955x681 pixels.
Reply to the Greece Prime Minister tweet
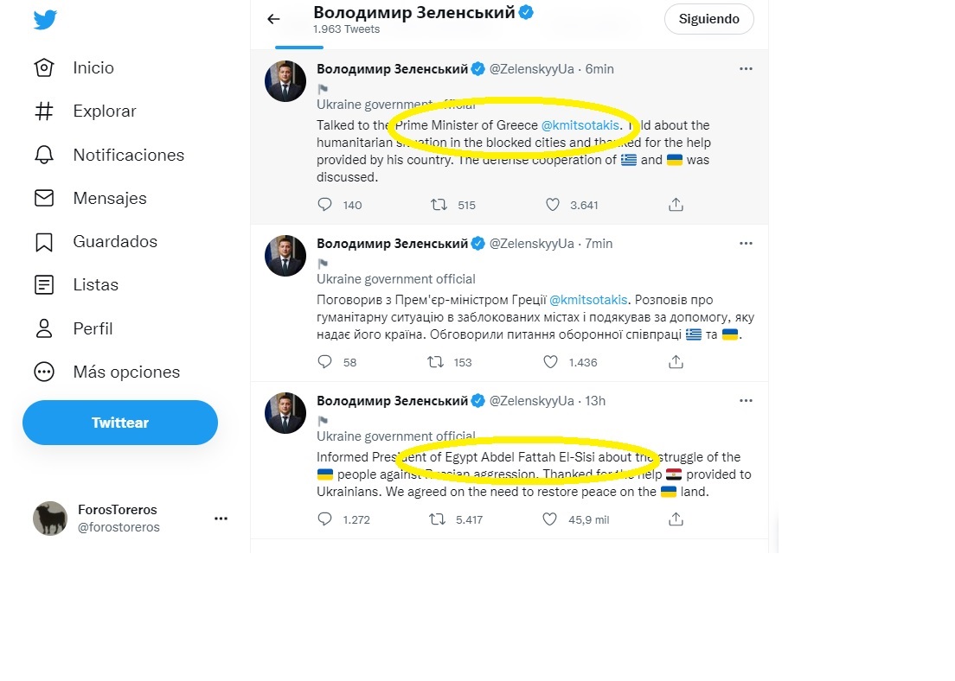coord(325,205)
